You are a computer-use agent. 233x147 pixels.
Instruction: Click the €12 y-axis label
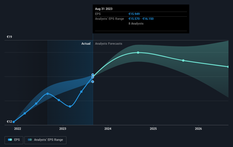pyautogui.click(x=9, y=122)
